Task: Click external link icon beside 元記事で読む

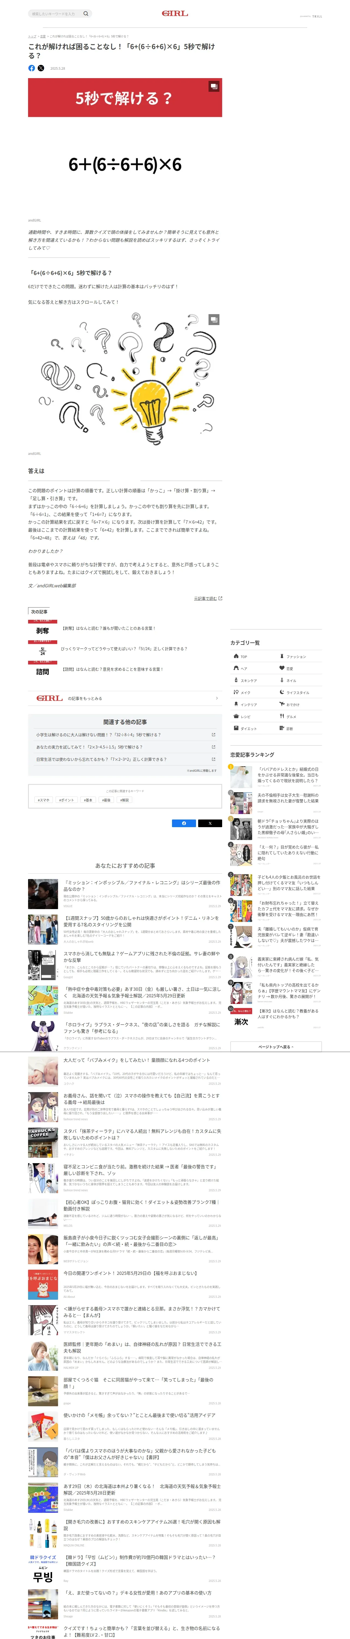Action: point(221,598)
